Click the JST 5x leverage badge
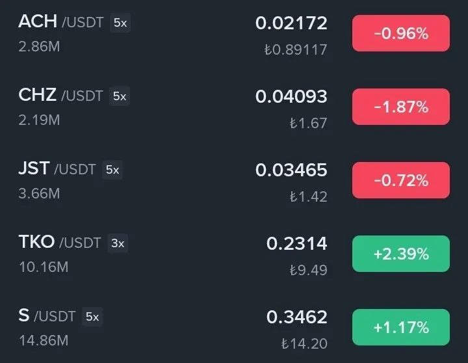 (x=112, y=170)
